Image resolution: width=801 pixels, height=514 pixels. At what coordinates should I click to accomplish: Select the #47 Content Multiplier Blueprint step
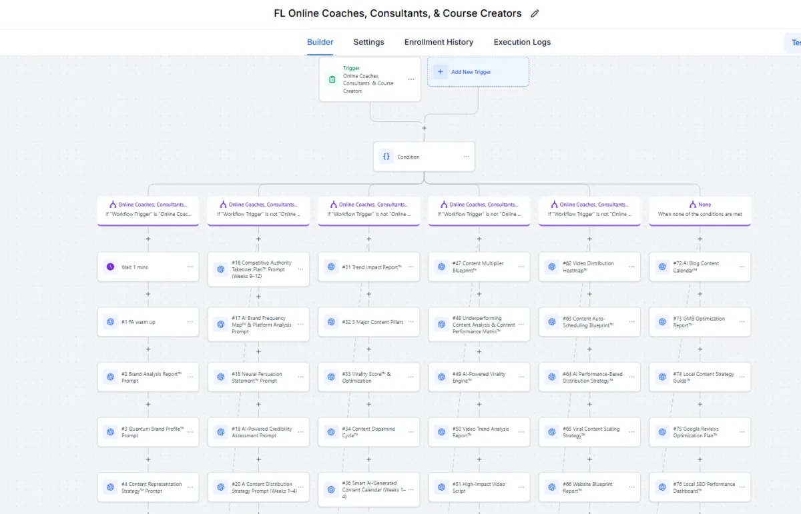pos(479,267)
